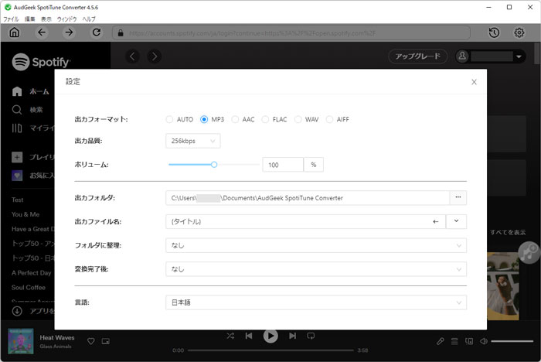Viewport: 541px width, 362px height.
Task: Open the user account dropdown arrow
Action: point(519,56)
